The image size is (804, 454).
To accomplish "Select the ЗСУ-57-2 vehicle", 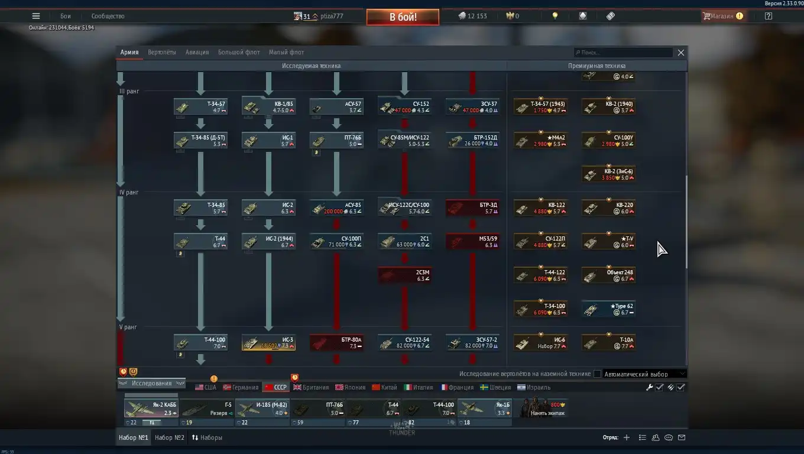I will (472, 343).
